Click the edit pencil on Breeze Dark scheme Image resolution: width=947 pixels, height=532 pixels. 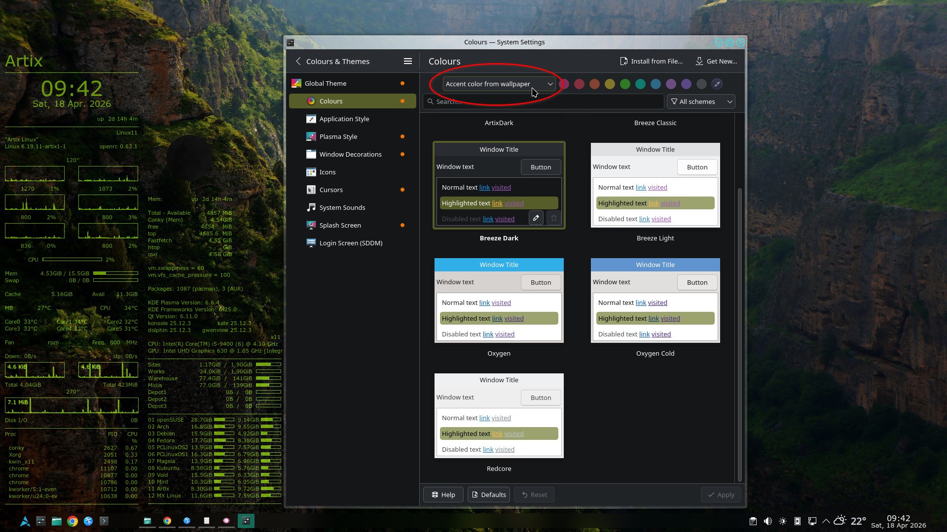[x=536, y=218]
